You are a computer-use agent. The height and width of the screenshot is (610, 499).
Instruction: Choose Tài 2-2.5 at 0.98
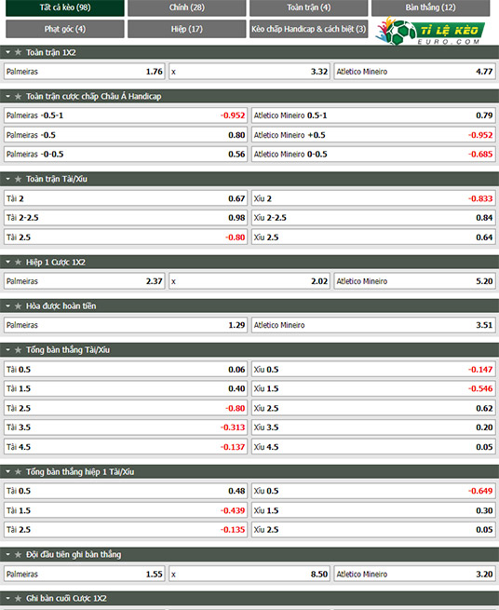126,218
